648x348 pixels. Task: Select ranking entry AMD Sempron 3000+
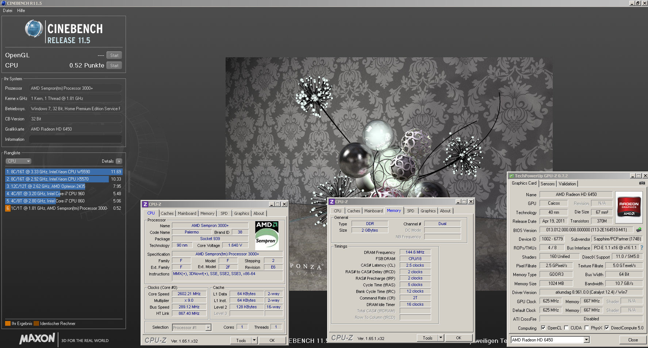point(64,208)
